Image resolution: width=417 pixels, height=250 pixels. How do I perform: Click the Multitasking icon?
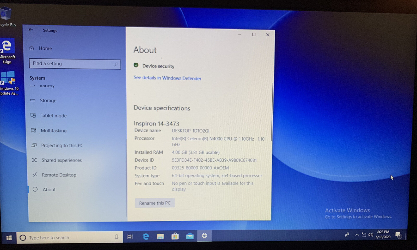point(33,130)
